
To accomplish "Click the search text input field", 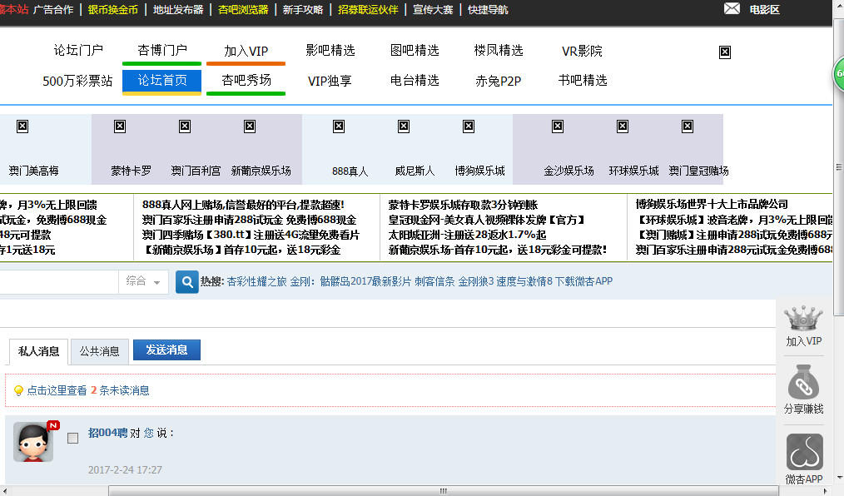I will [58, 281].
